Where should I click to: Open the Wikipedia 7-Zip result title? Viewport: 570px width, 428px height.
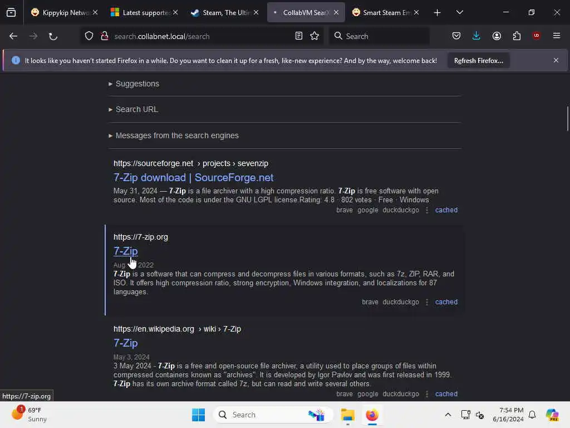click(125, 343)
